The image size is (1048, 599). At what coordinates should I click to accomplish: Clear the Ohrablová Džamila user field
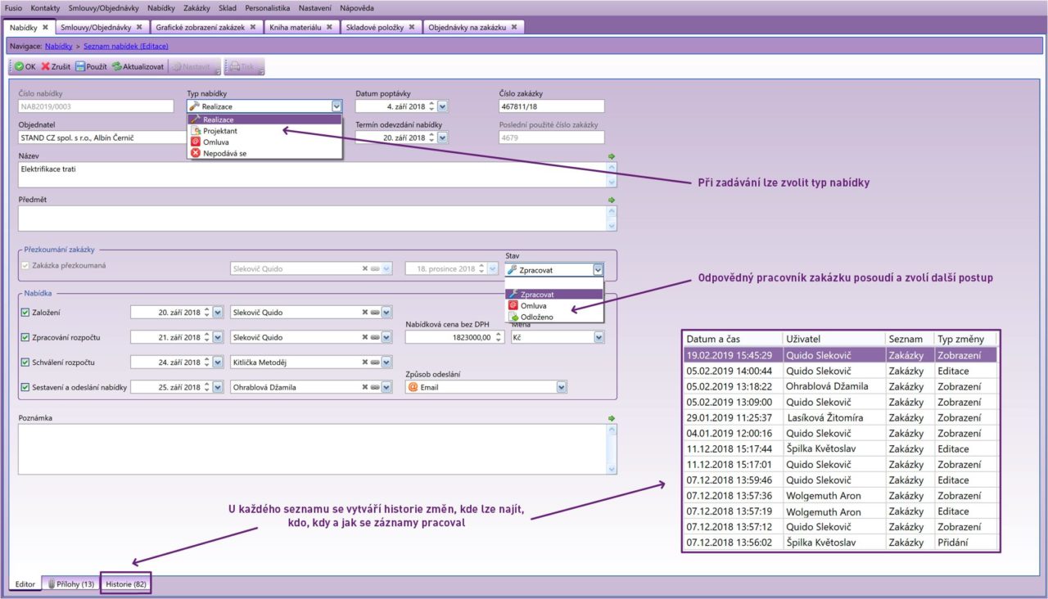click(x=365, y=387)
